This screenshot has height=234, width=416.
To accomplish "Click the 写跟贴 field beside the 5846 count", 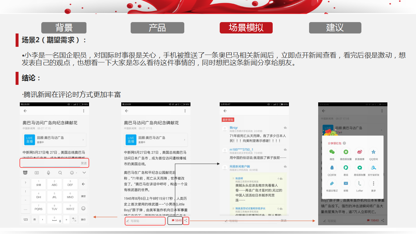I will [145, 221].
